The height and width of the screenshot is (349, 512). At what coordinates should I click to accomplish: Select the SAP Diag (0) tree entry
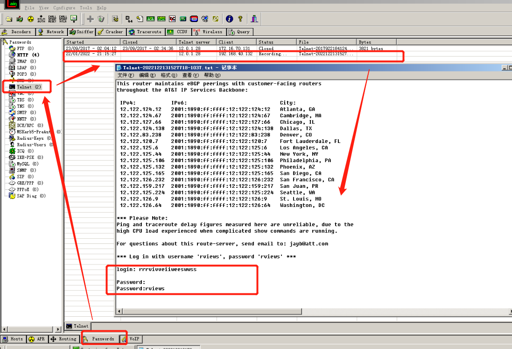27,196
